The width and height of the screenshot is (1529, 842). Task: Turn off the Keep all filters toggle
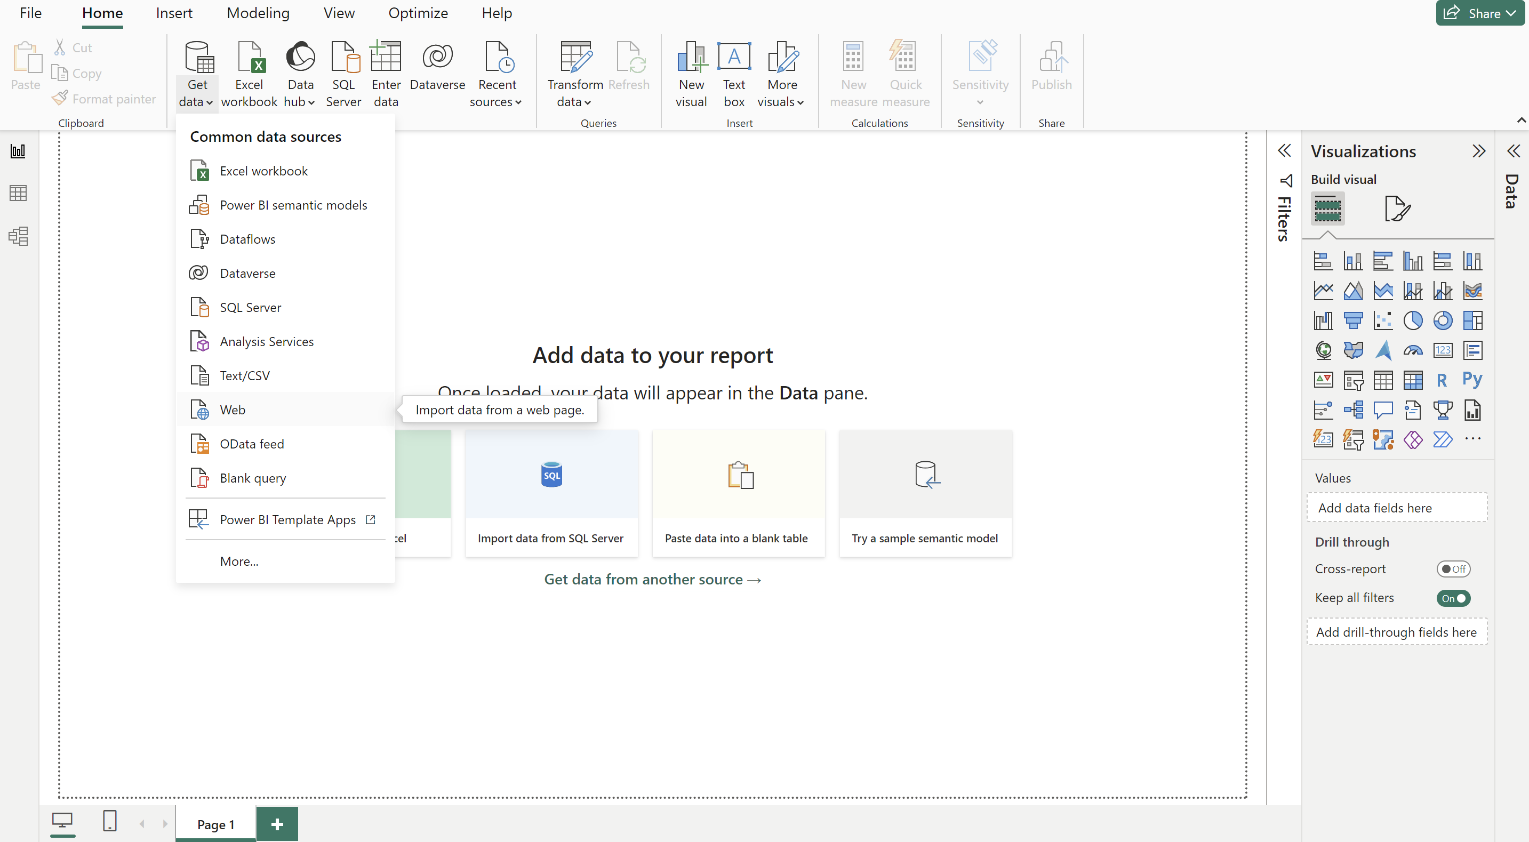[x=1453, y=598]
